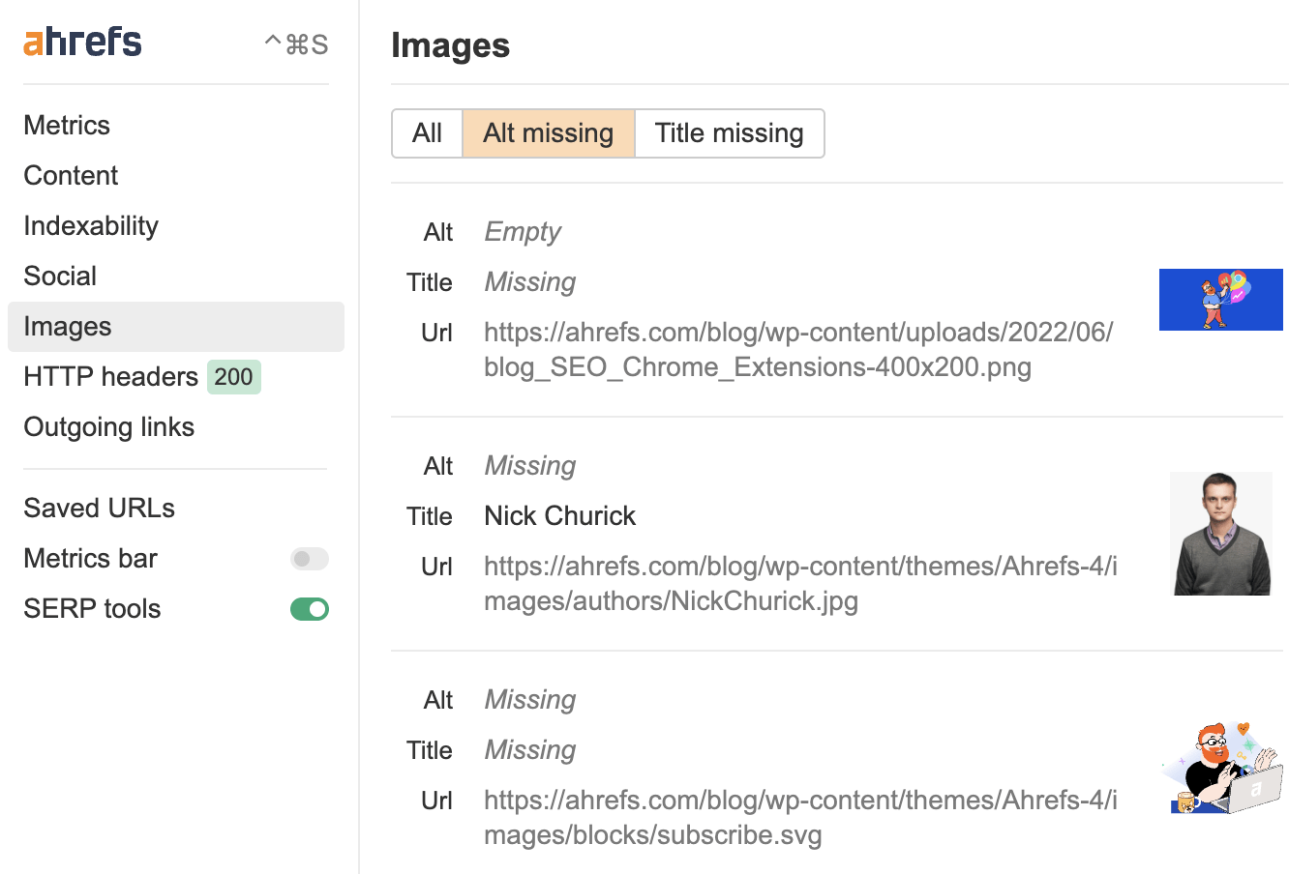Click the Title label of the Nick Churick entry
This screenshot has height=874, width=1289.
click(x=430, y=516)
